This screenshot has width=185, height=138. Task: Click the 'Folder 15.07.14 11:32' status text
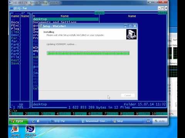pyautogui.click(x=145, y=104)
